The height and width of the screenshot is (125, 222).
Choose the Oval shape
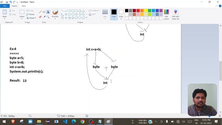(69, 11)
